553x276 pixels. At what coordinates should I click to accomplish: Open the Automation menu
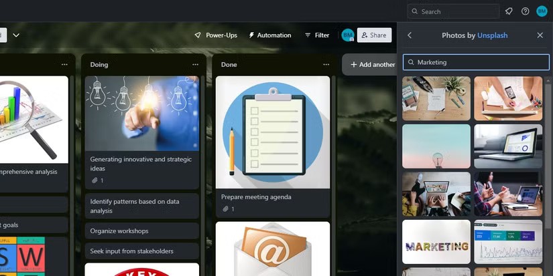[x=269, y=35]
